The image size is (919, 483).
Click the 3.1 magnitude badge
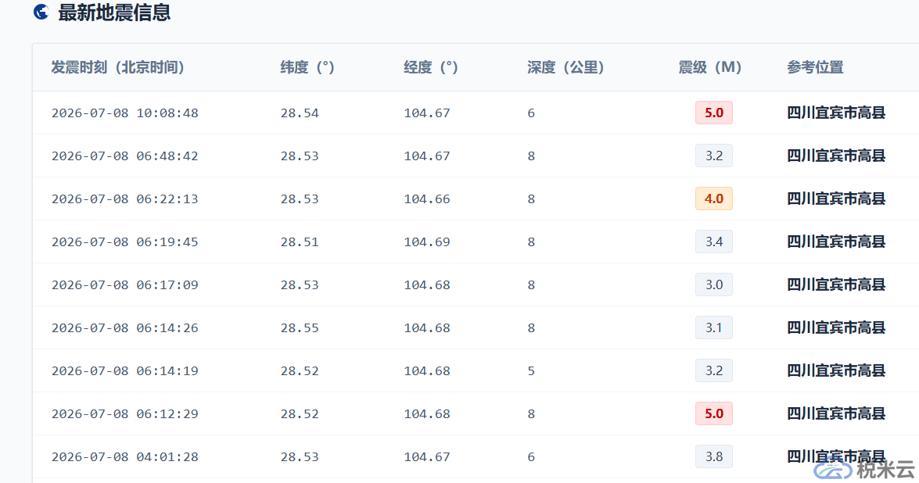coord(714,327)
